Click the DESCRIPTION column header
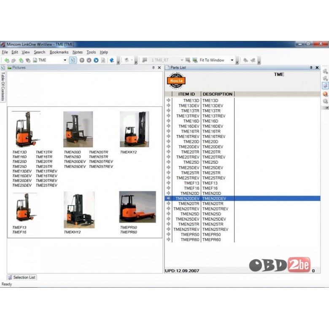Image resolution: width=329 pixels, height=329 pixels. tap(217, 94)
